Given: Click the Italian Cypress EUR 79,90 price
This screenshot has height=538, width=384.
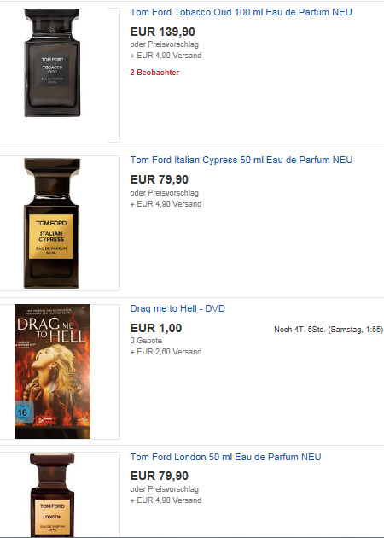Looking at the screenshot, I should point(160,179).
